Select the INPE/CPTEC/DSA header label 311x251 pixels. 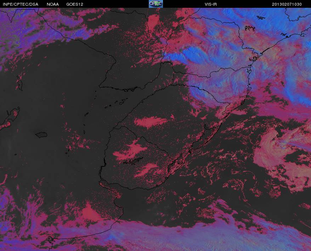[x=21, y=4]
